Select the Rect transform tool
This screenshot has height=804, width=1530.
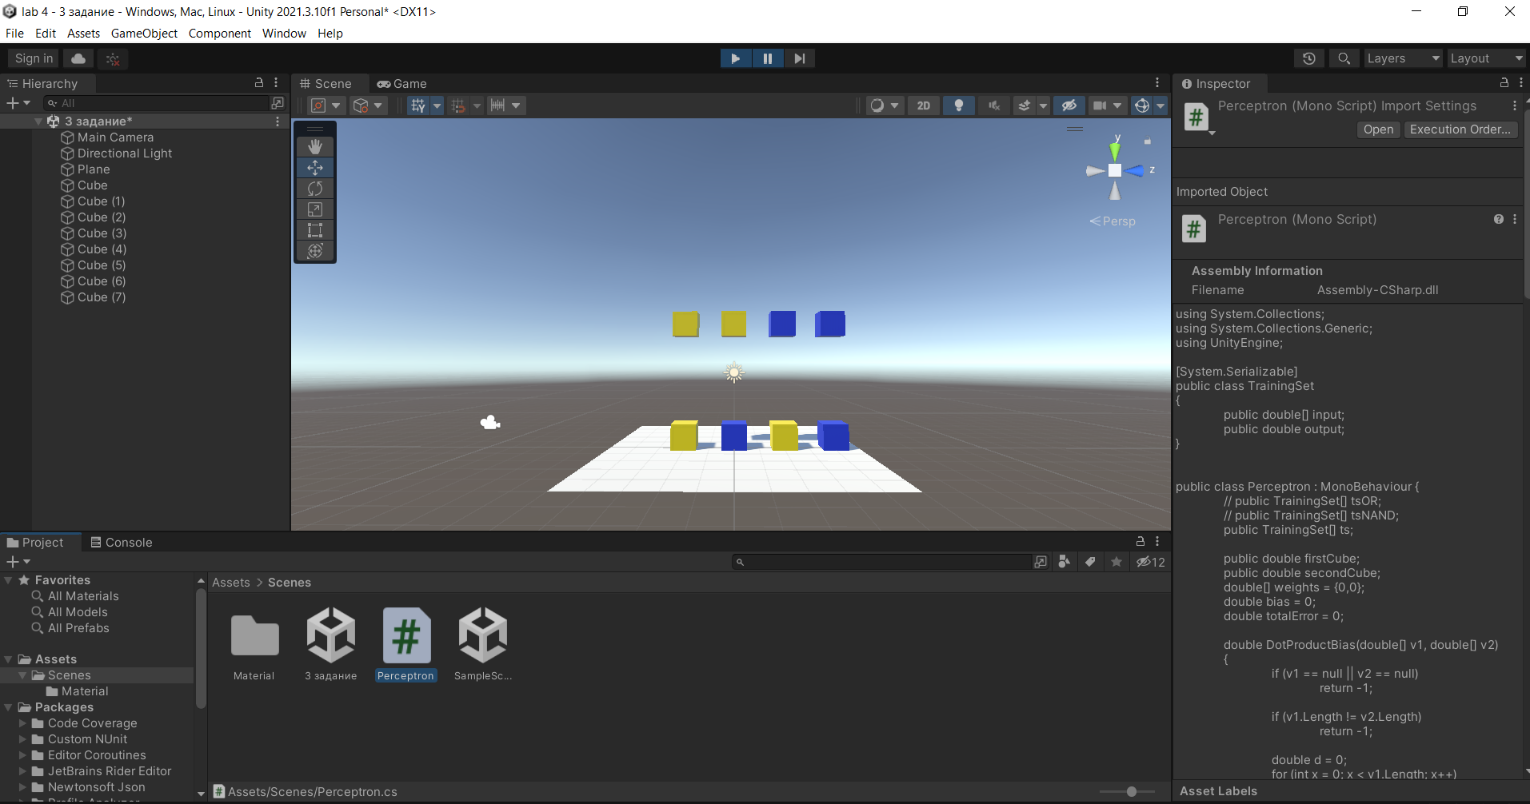(314, 229)
